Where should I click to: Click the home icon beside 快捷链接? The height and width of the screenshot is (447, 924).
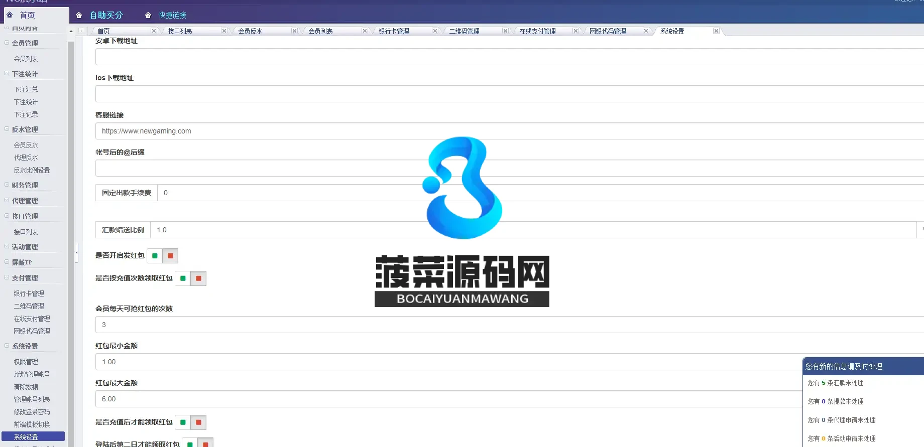tap(148, 15)
